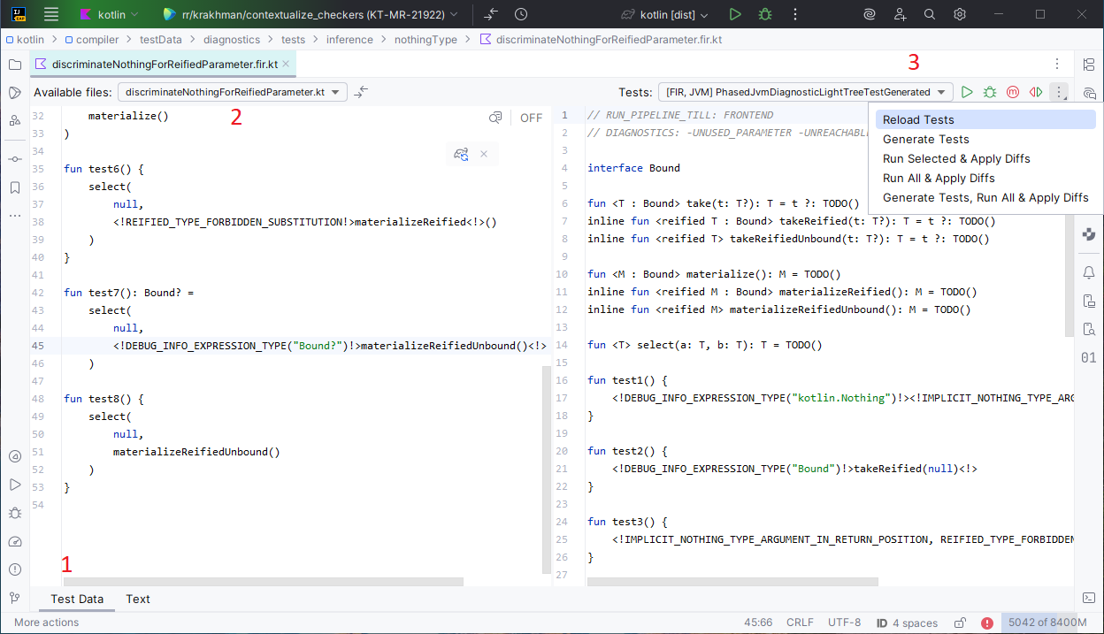
Task: Open the Profiler gauge icon in left sidebar
Action: [x=15, y=541]
